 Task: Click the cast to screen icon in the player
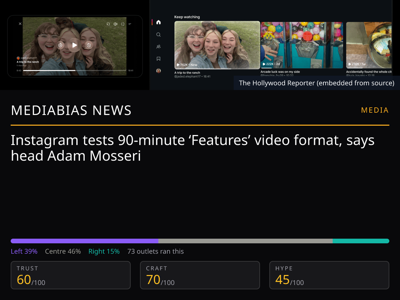[108, 24]
